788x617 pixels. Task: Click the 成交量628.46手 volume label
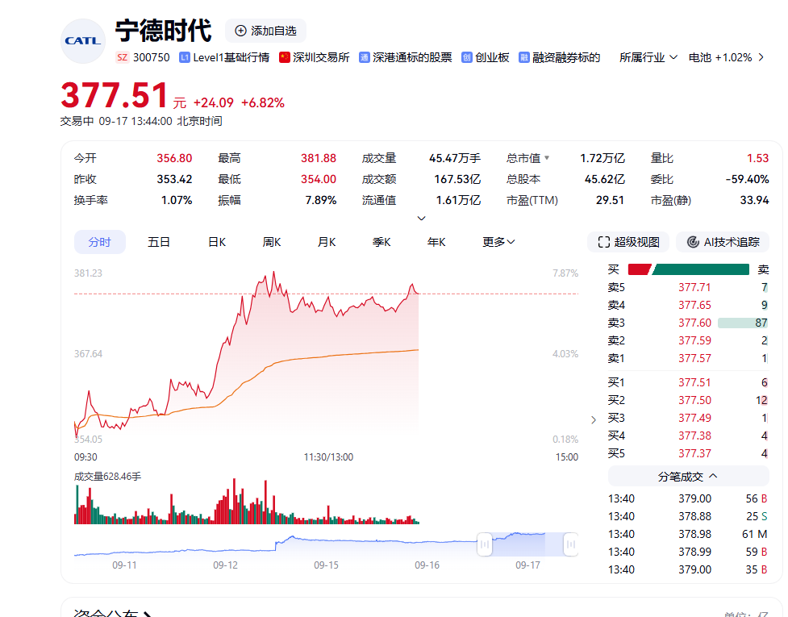107,477
